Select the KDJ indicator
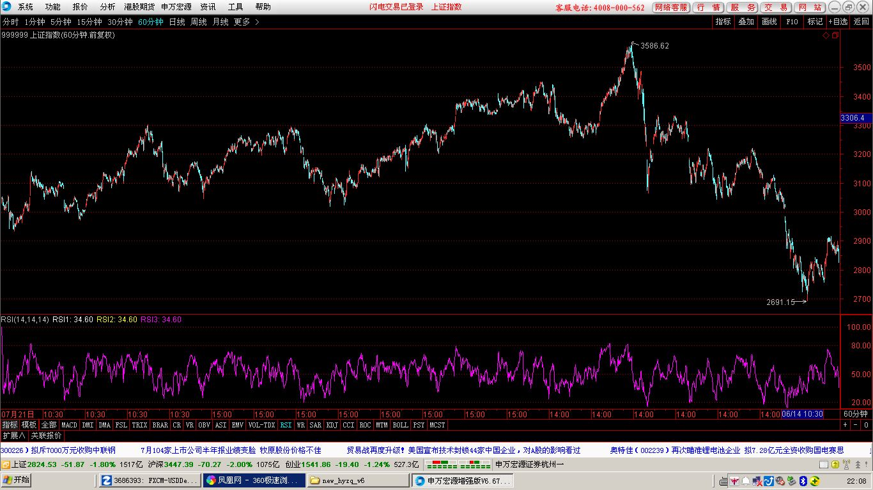The width and height of the screenshot is (873, 490). (332, 424)
